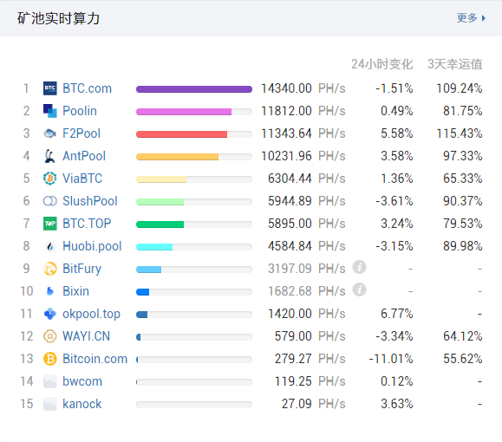This screenshot has width=502, height=442.
Task: Click the purple BTC.com hashrate bar
Action: tap(194, 89)
